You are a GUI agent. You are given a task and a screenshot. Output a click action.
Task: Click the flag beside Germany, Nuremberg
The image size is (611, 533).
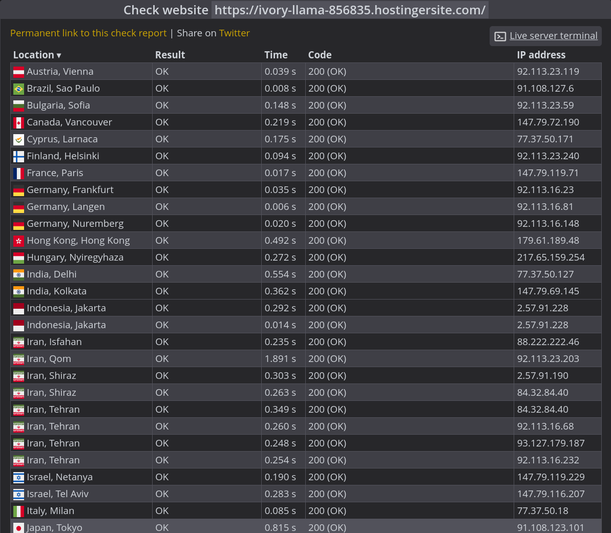(x=18, y=224)
